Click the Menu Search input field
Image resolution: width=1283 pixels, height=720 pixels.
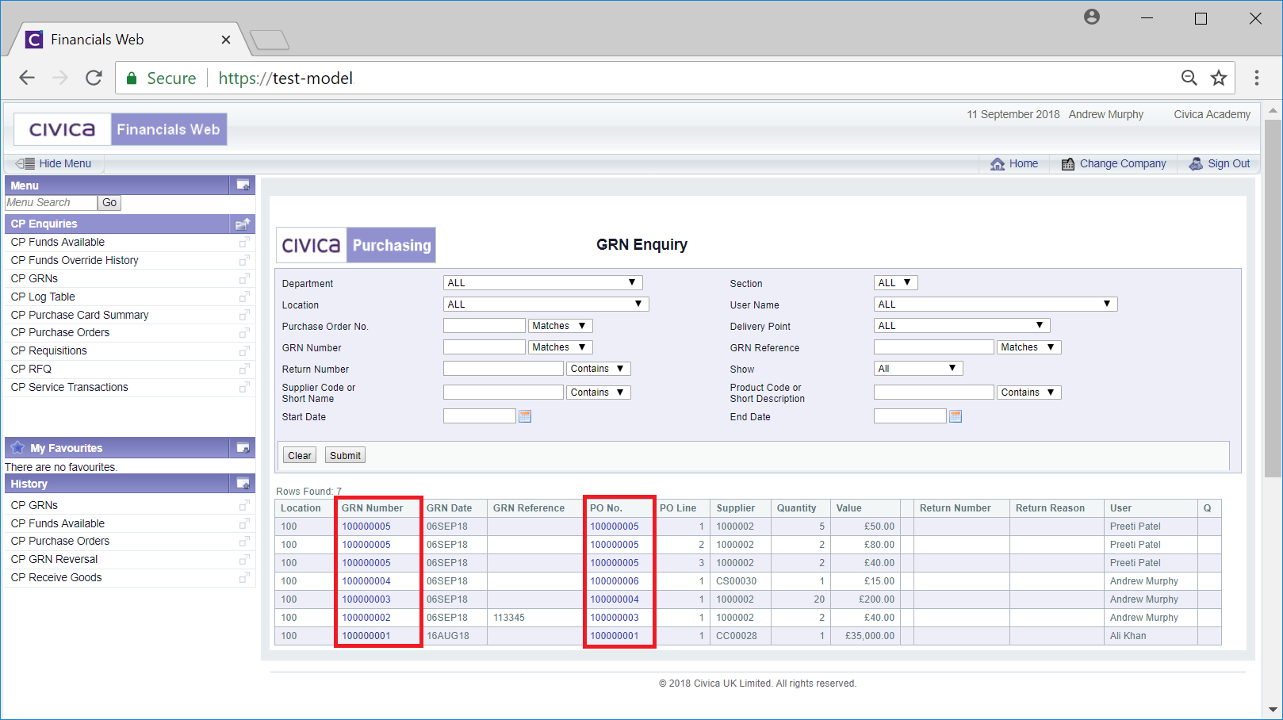click(x=51, y=203)
